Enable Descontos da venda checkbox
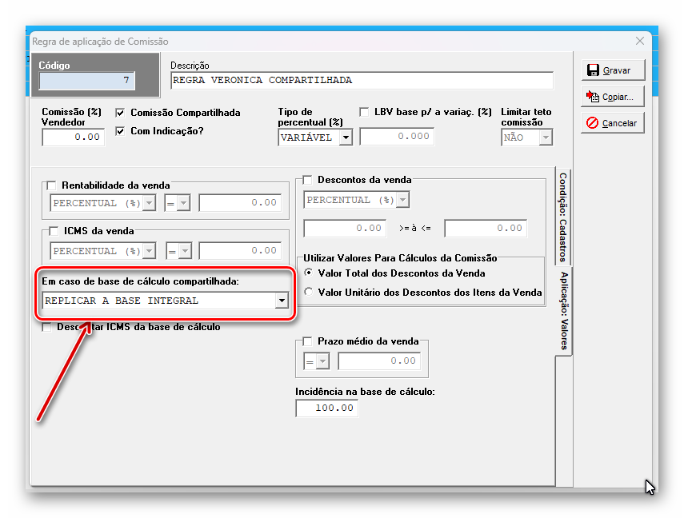This screenshot has width=684, height=518. tap(307, 181)
